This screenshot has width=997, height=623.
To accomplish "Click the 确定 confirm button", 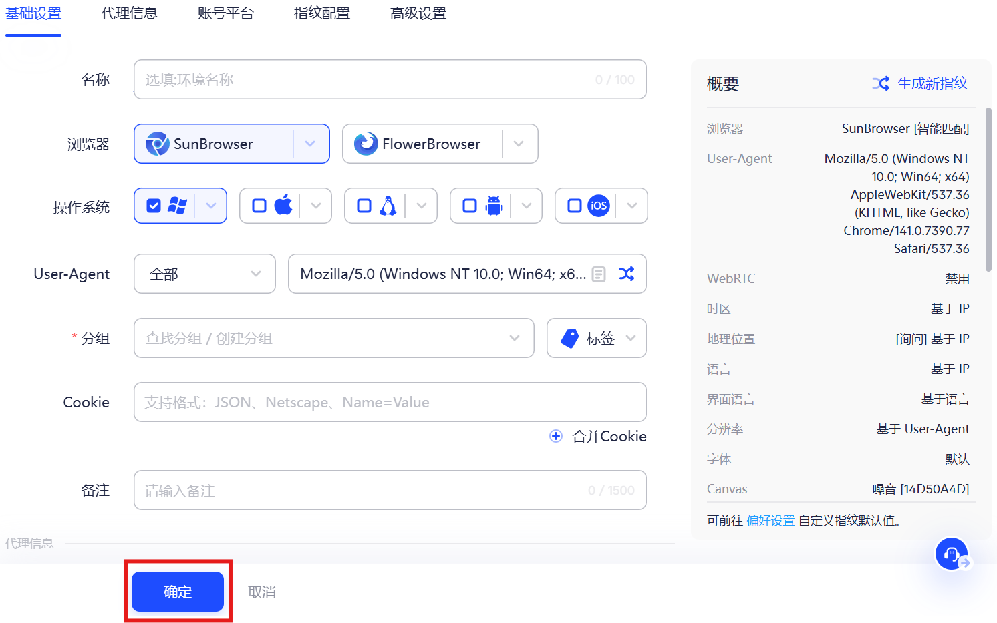I will point(177,592).
